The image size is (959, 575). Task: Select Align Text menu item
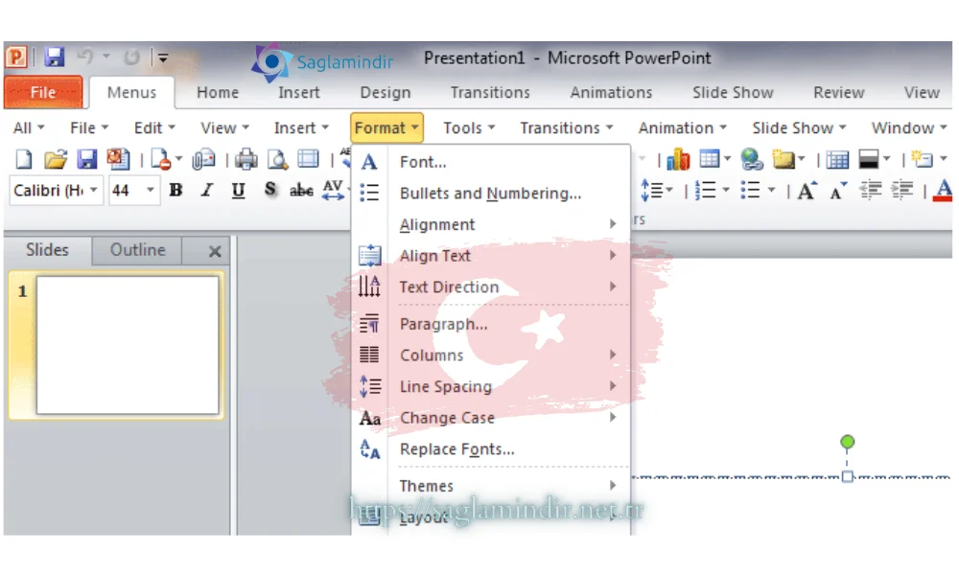coord(490,256)
